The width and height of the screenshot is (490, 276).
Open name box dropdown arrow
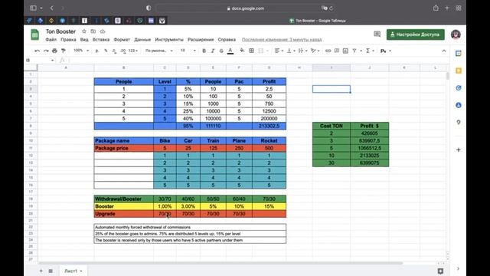52,60
